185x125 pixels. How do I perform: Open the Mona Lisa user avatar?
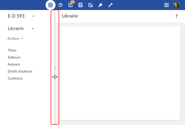(x=176, y=5)
